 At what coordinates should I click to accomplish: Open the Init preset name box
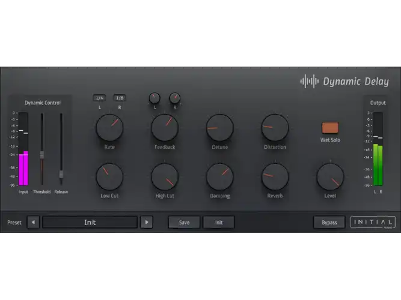[90, 222]
